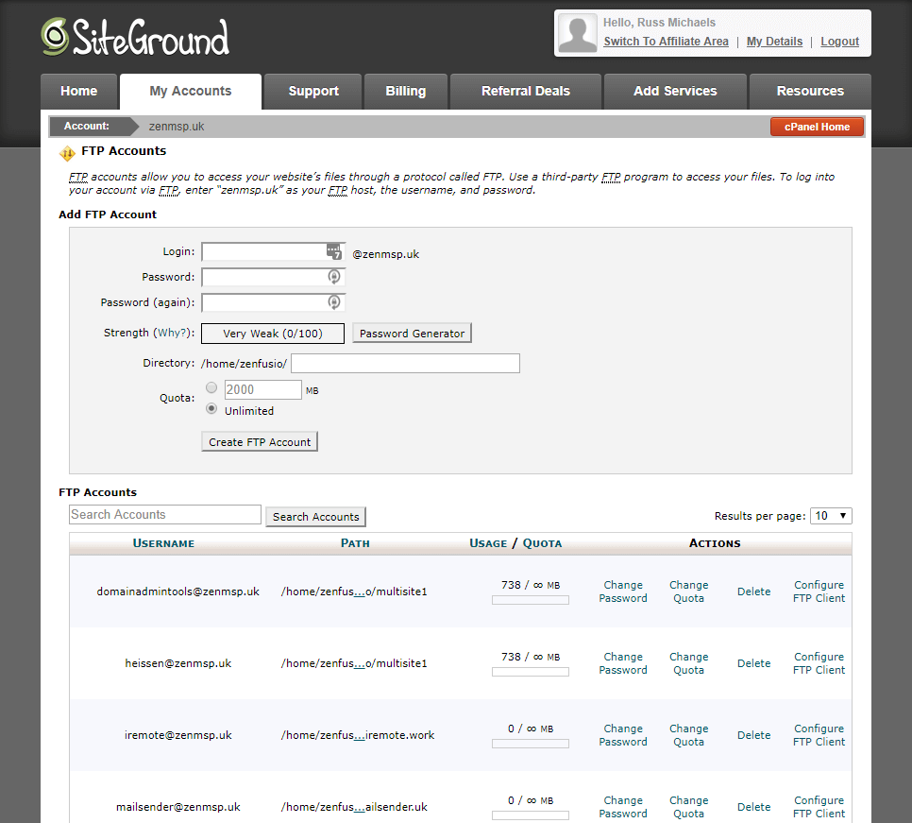Image resolution: width=912 pixels, height=823 pixels.
Task: Click the key icon in Password field
Action: point(334,277)
